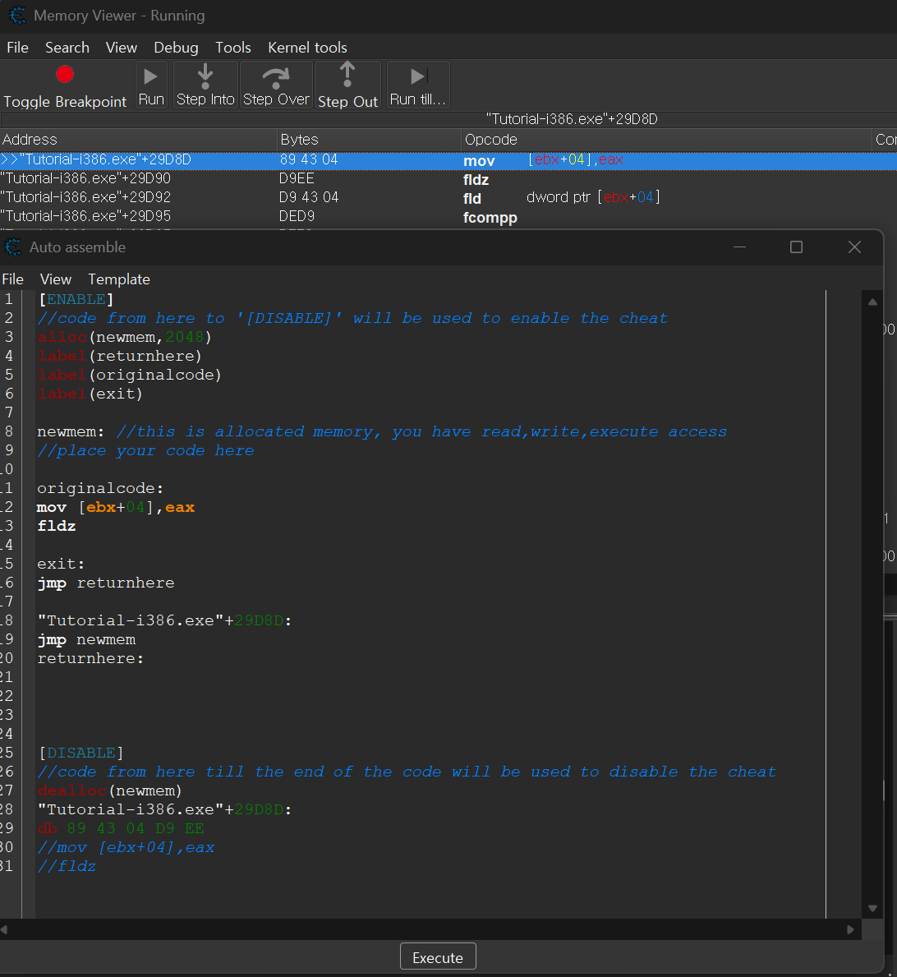This screenshot has height=977, width=897.
Task: Open the Template menu in Auto assemble
Action: coord(119,279)
